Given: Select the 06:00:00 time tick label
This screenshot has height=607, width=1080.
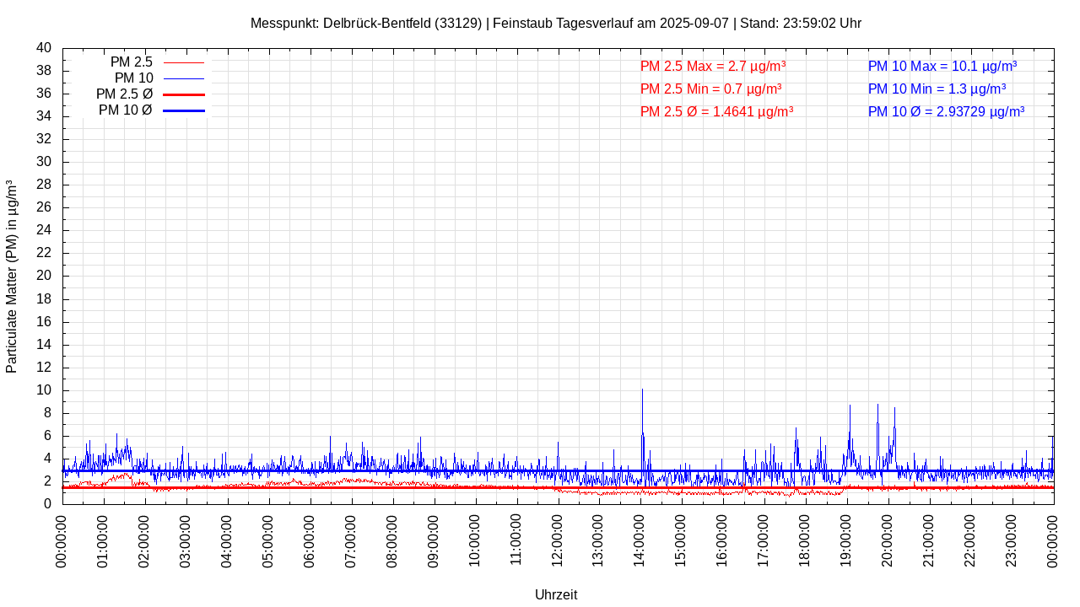Looking at the screenshot, I should pos(310,540).
